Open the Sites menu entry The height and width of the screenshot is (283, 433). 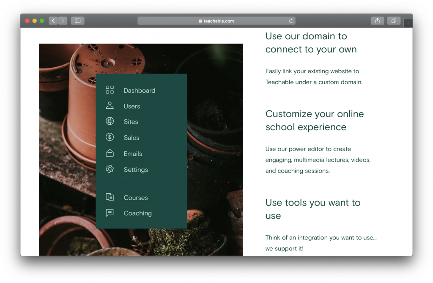[x=131, y=122]
